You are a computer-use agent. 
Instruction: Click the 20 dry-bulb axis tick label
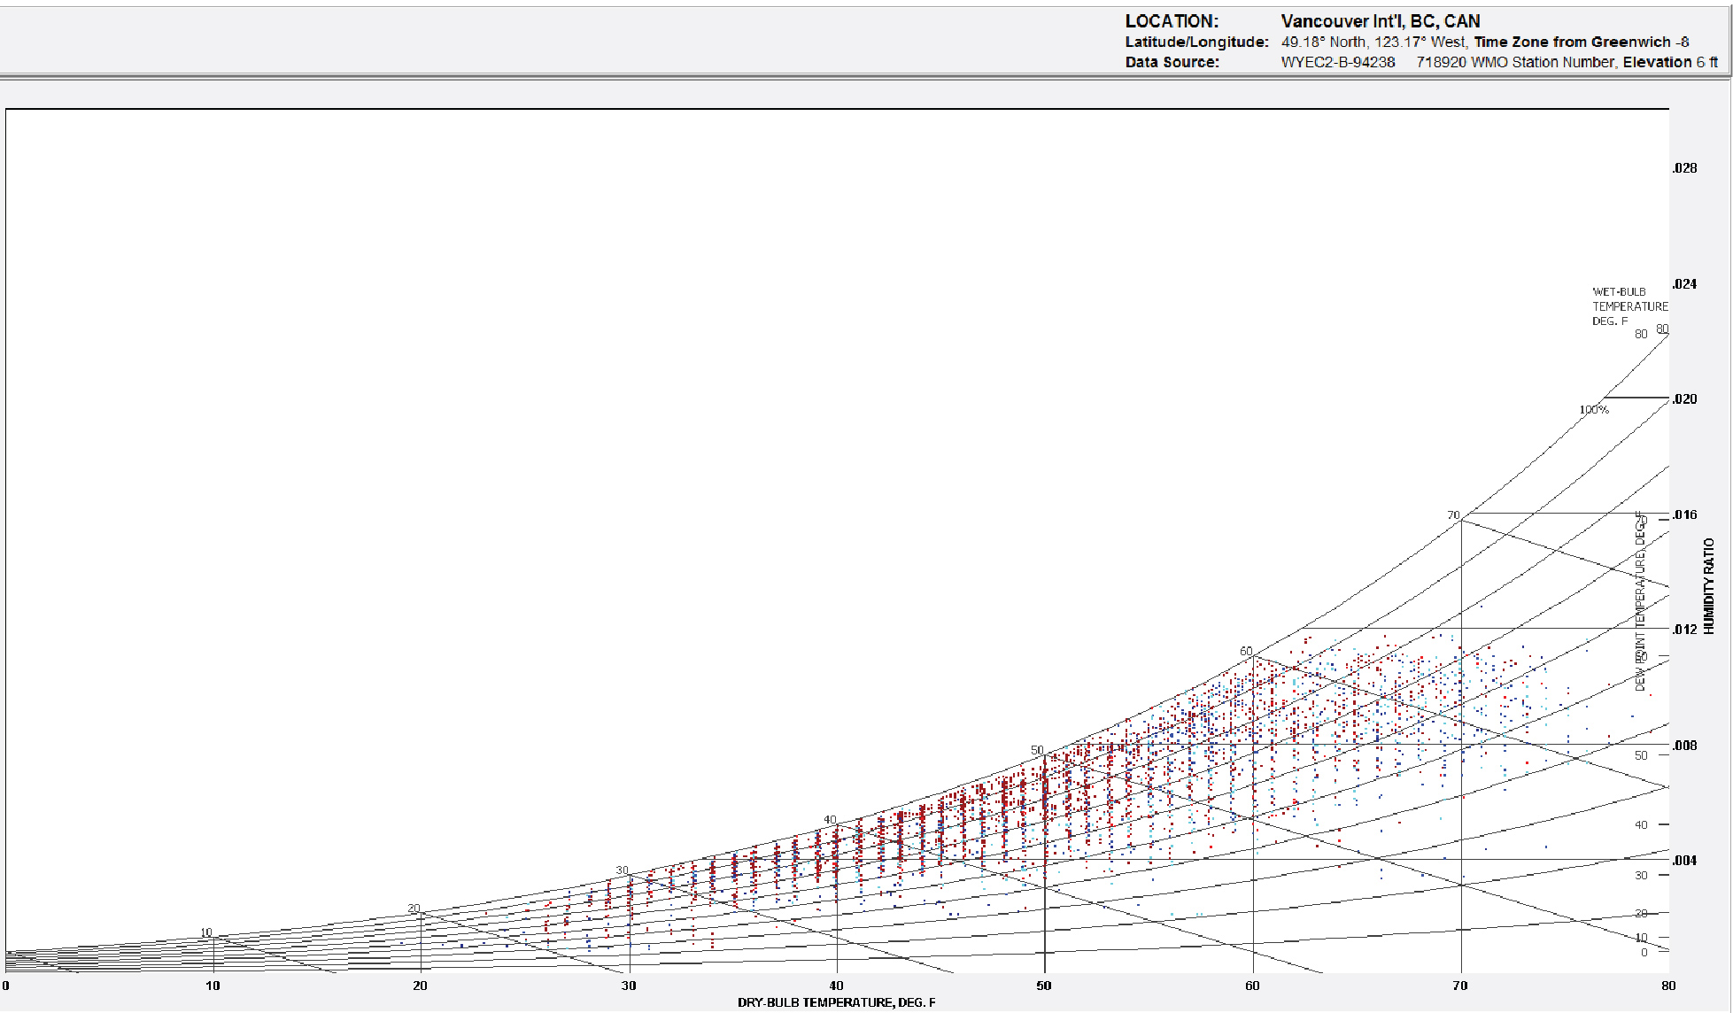click(x=420, y=986)
